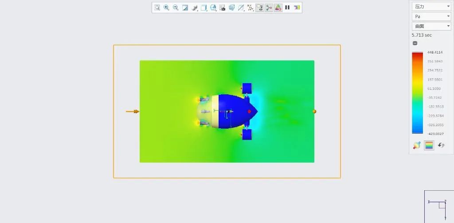Click the rainbow color scale button

(x=429, y=145)
